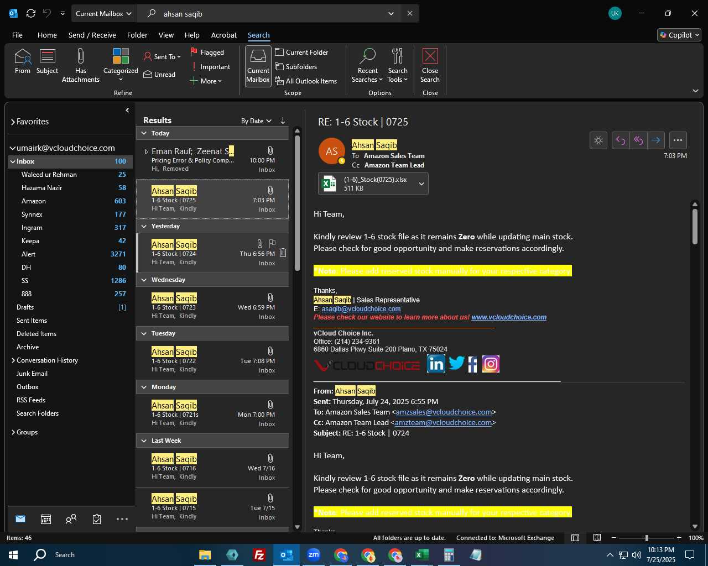Collapse the Inbox folder tree

[12, 161]
